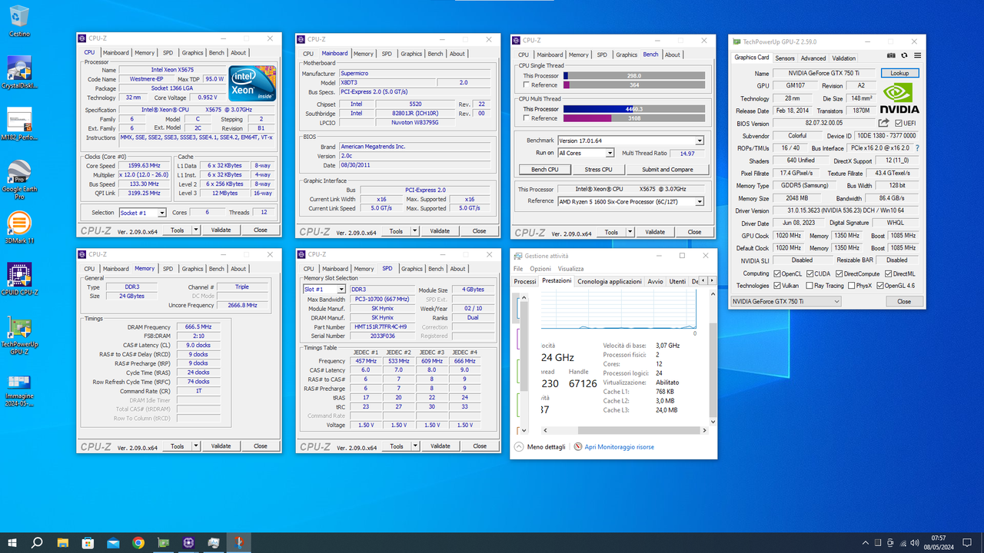984x553 pixels.
Task: Click the GPU-Z refresh icon
Action: (904, 55)
